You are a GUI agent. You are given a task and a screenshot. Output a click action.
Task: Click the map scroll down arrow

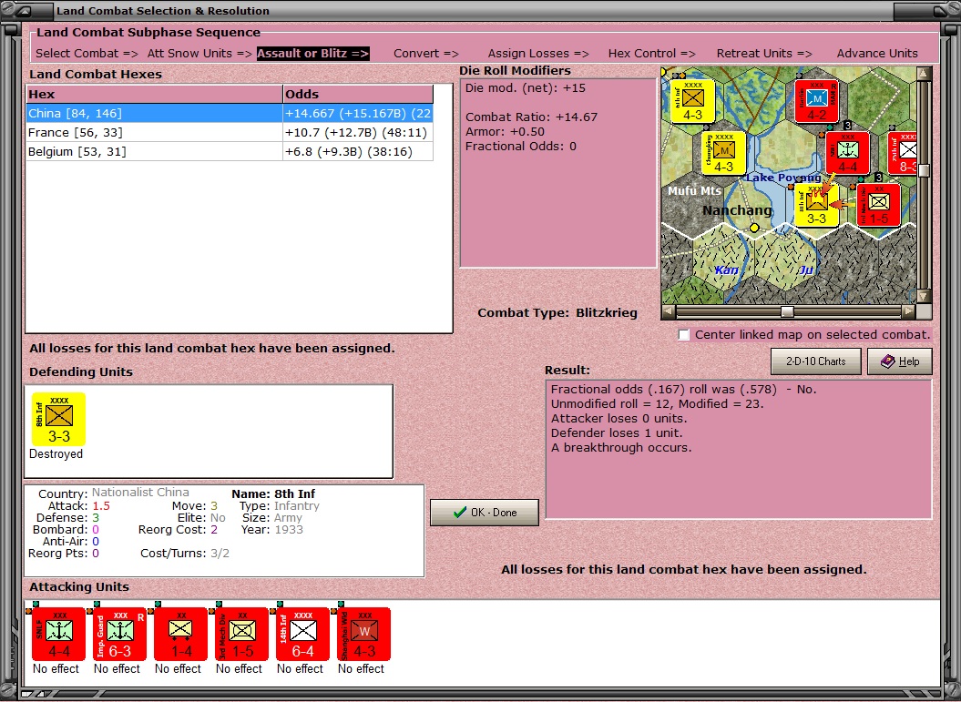pos(925,297)
